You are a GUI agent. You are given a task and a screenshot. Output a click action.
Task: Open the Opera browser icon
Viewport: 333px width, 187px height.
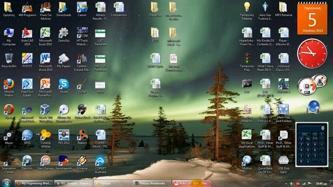tap(9, 112)
